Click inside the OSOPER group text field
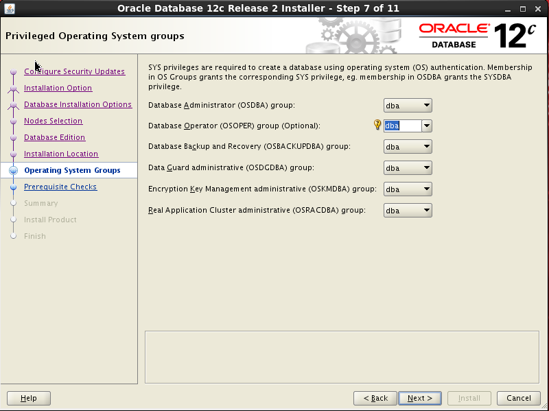This screenshot has height=411, width=549. (x=401, y=126)
